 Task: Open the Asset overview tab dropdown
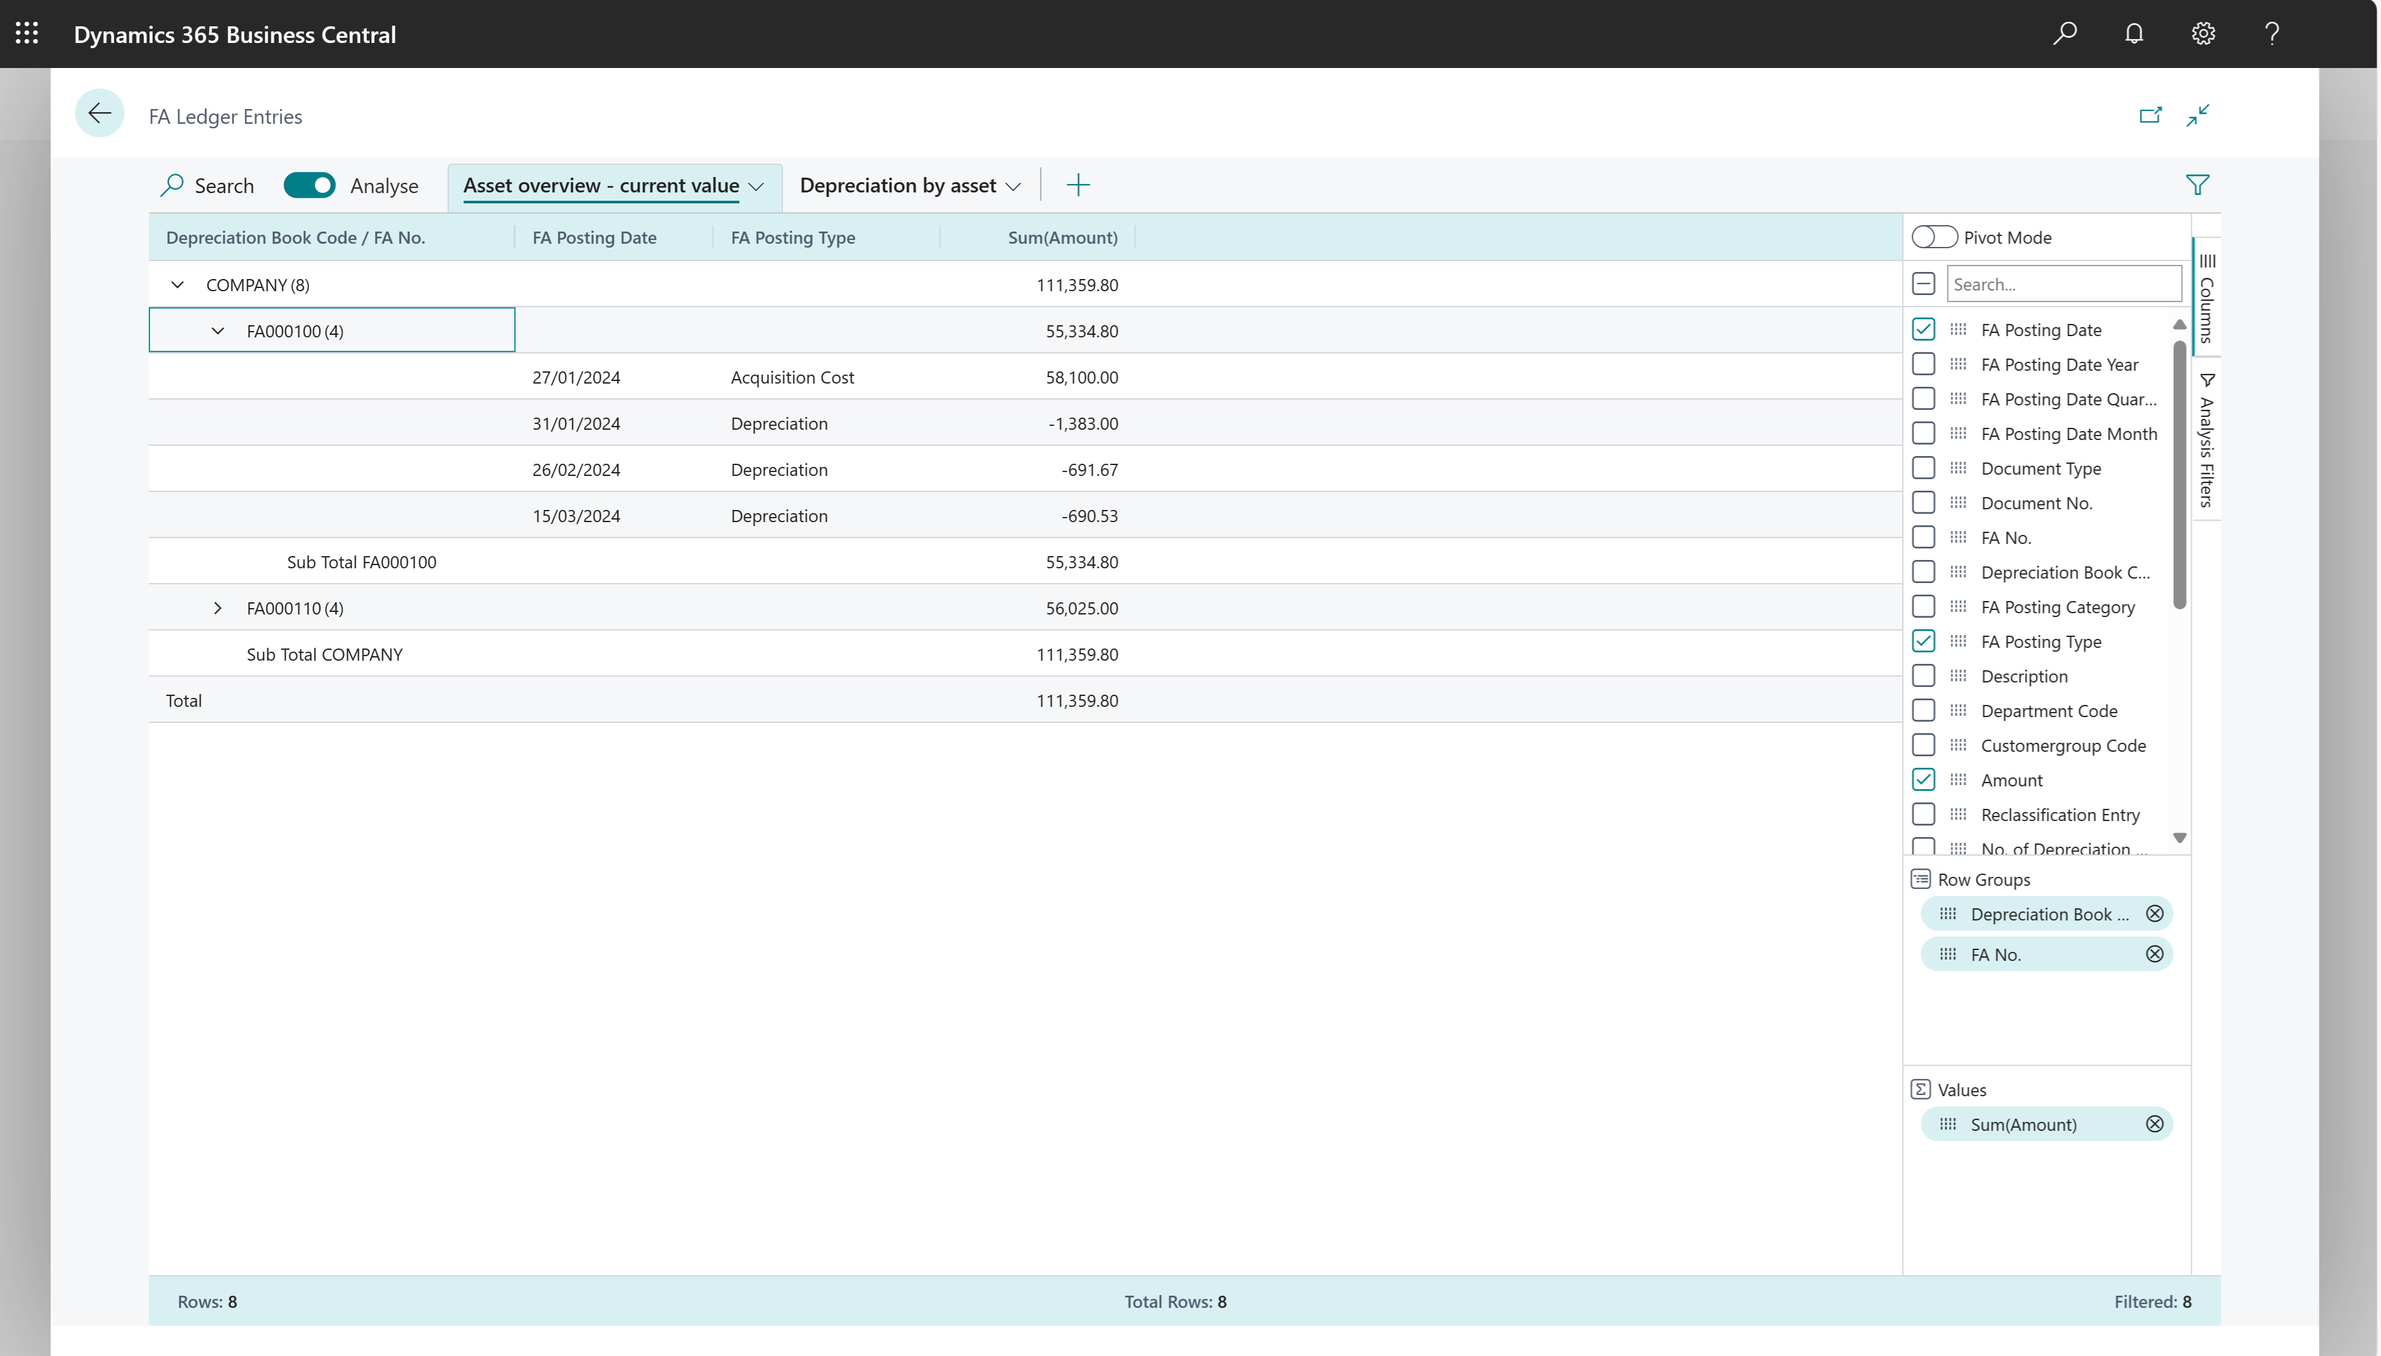click(756, 186)
